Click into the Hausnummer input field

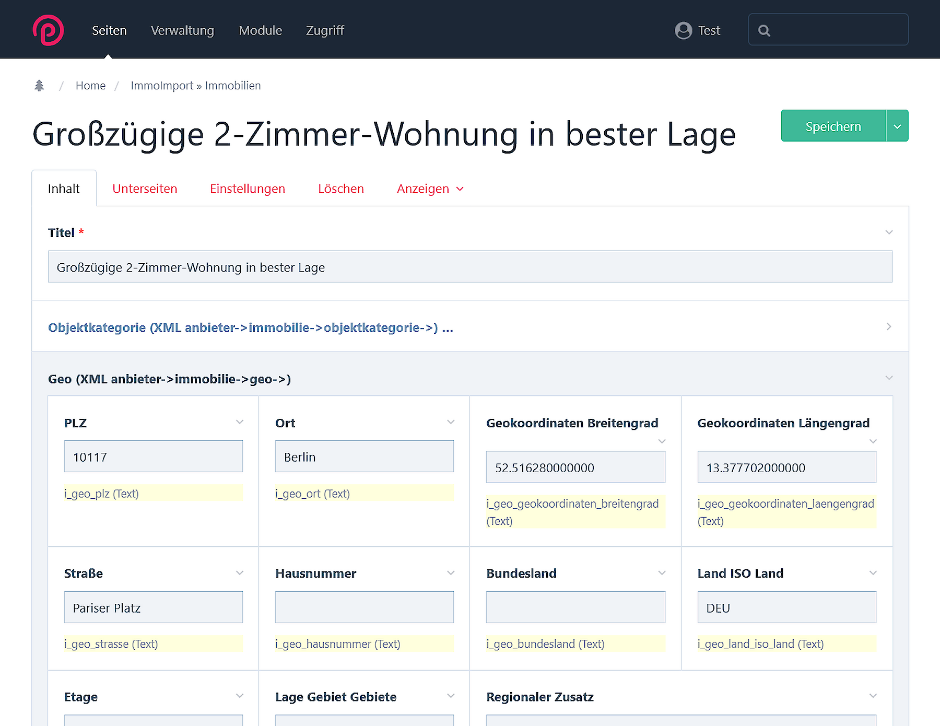pos(364,607)
